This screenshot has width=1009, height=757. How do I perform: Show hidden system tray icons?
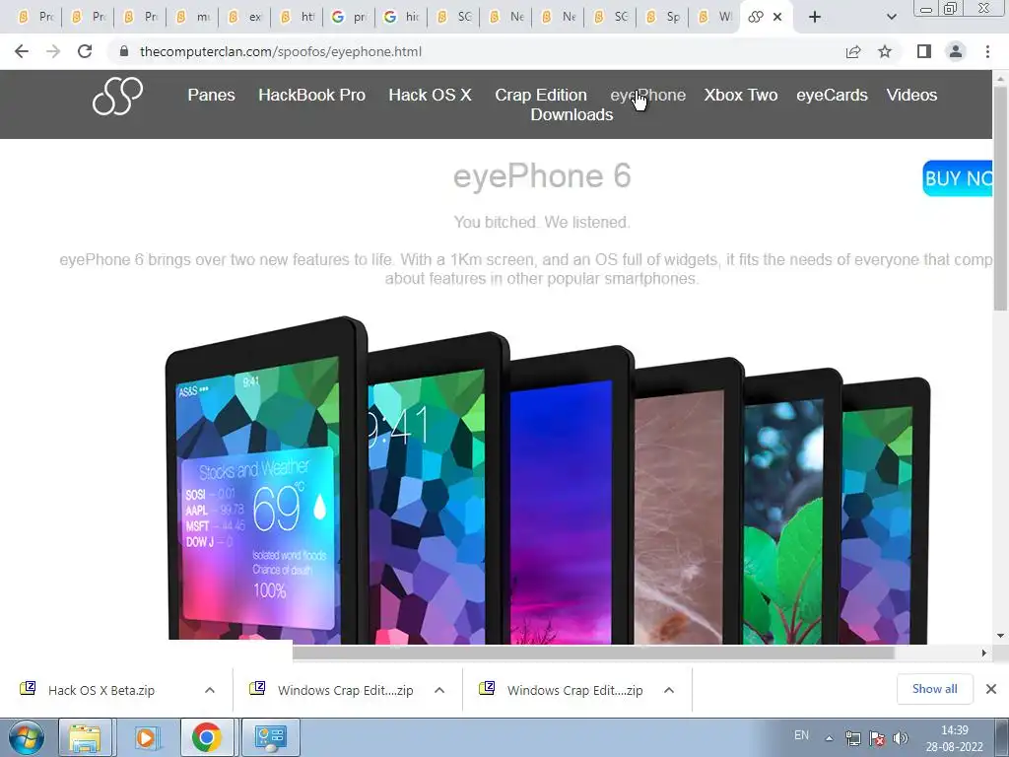(830, 738)
